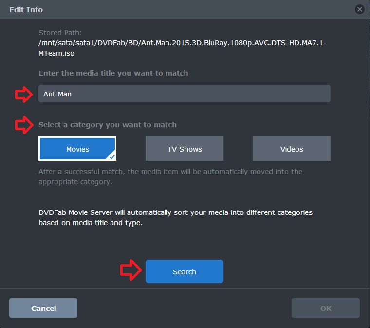Click the 'Stored Path:' label

60,33
